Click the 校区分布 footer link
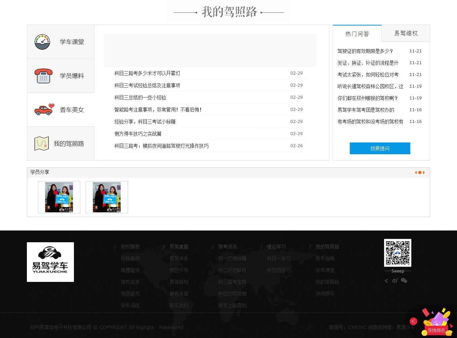The width and height of the screenshot is (457, 338). 179,270
